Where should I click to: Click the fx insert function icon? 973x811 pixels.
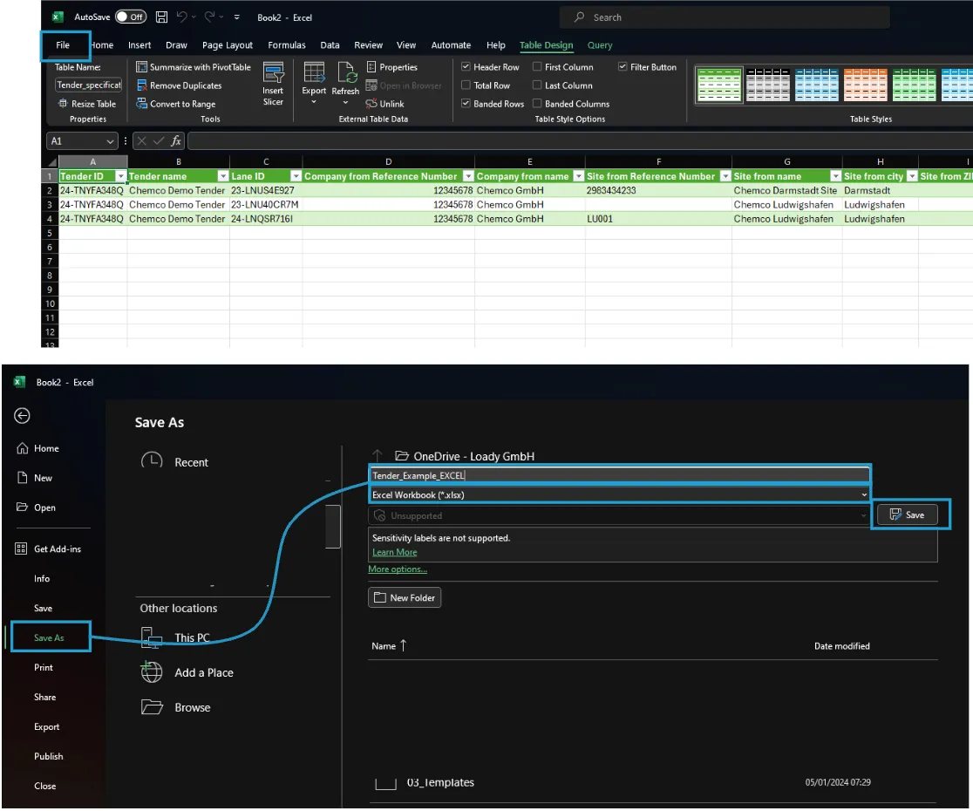175,141
